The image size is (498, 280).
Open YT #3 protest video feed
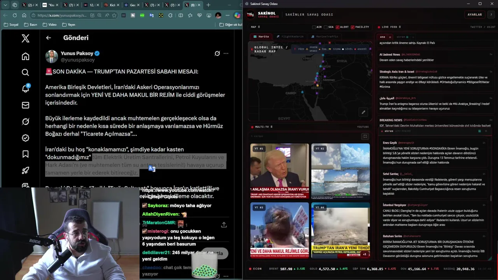280,230
